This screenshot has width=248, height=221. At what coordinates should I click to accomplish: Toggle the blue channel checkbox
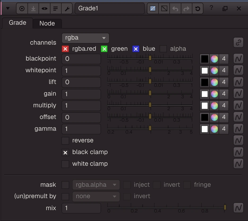coord(136,49)
